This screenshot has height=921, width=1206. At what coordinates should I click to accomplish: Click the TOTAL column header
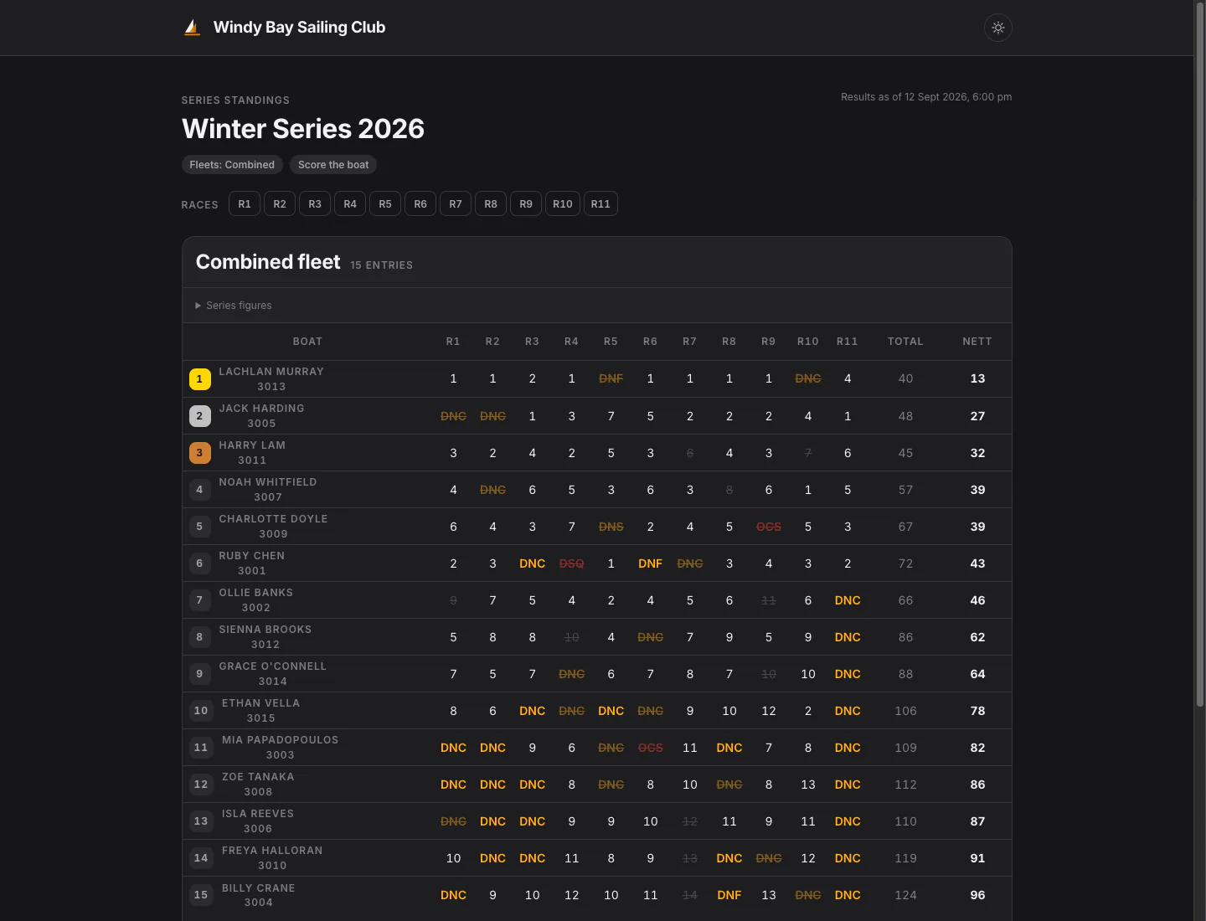click(905, 342)
